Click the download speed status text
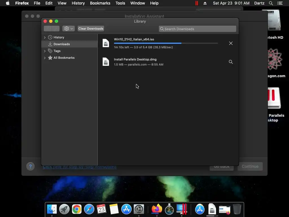Viewport: 289px width, 217px height. point(143,47)
